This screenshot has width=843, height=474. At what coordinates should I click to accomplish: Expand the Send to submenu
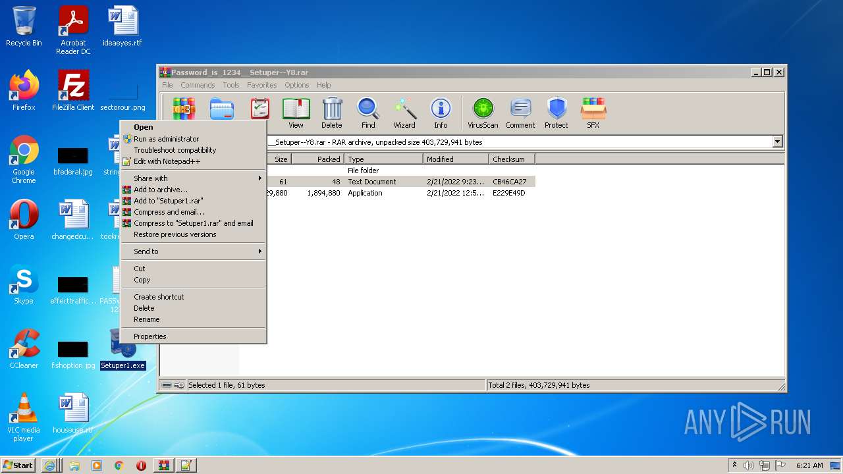(194, 251)
